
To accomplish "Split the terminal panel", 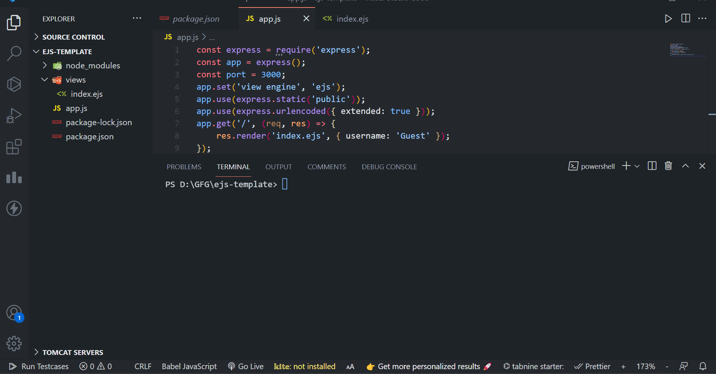I will tap(652, 166).
